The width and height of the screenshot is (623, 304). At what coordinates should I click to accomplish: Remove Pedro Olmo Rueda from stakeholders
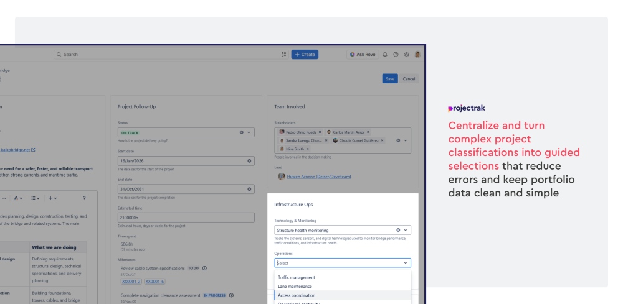[320, 132]
